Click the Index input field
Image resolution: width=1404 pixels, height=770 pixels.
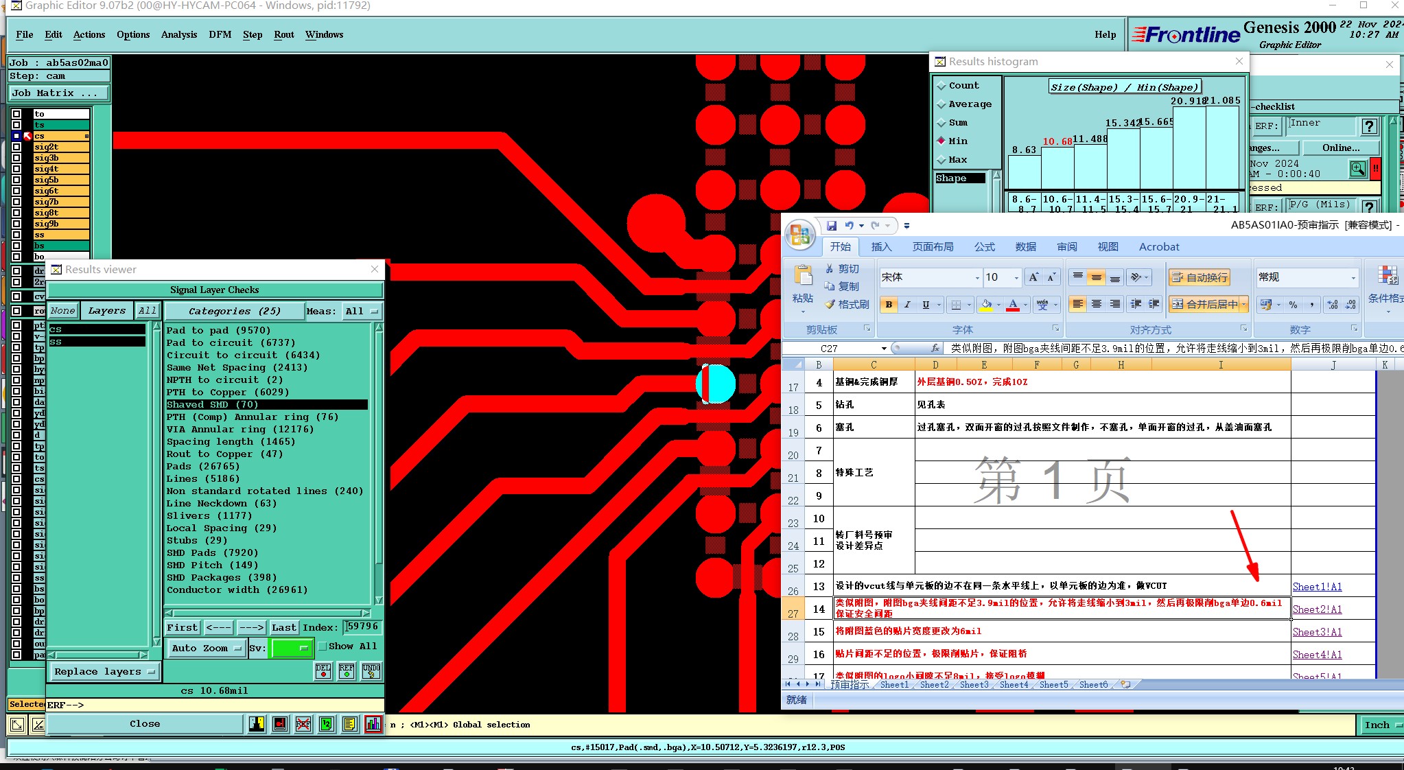(362, 627)
